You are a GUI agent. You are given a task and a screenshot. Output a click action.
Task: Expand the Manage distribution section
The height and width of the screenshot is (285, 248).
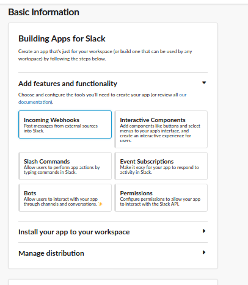[x=204, y=253]
